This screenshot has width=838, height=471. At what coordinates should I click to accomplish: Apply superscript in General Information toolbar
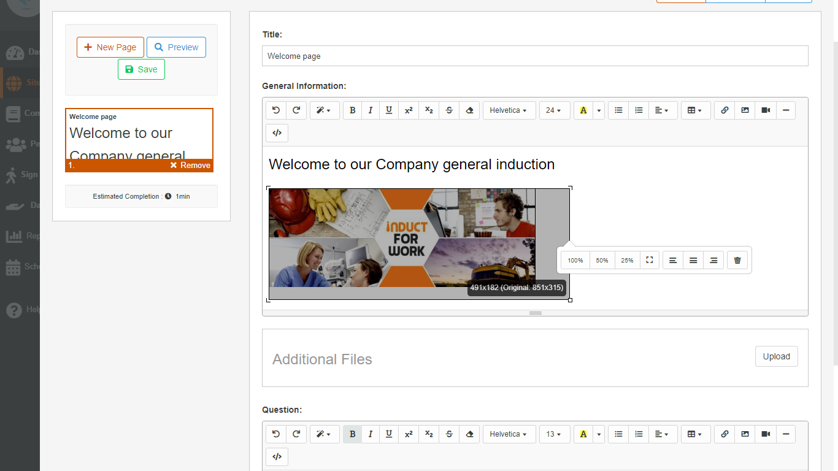pos(409,110)
